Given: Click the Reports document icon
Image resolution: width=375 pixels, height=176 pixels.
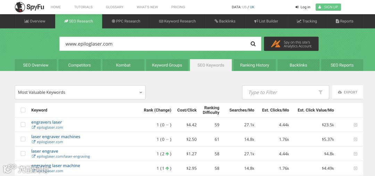Looking at the screenshot, I should [337, 21].
